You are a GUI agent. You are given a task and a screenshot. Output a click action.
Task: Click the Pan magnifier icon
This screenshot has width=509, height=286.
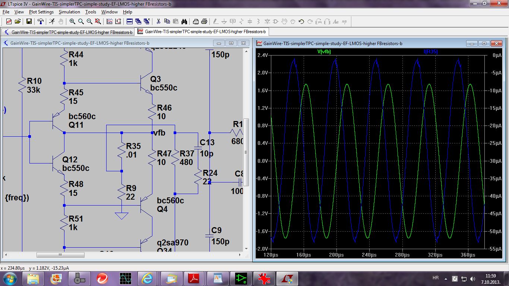click(81, 22)
